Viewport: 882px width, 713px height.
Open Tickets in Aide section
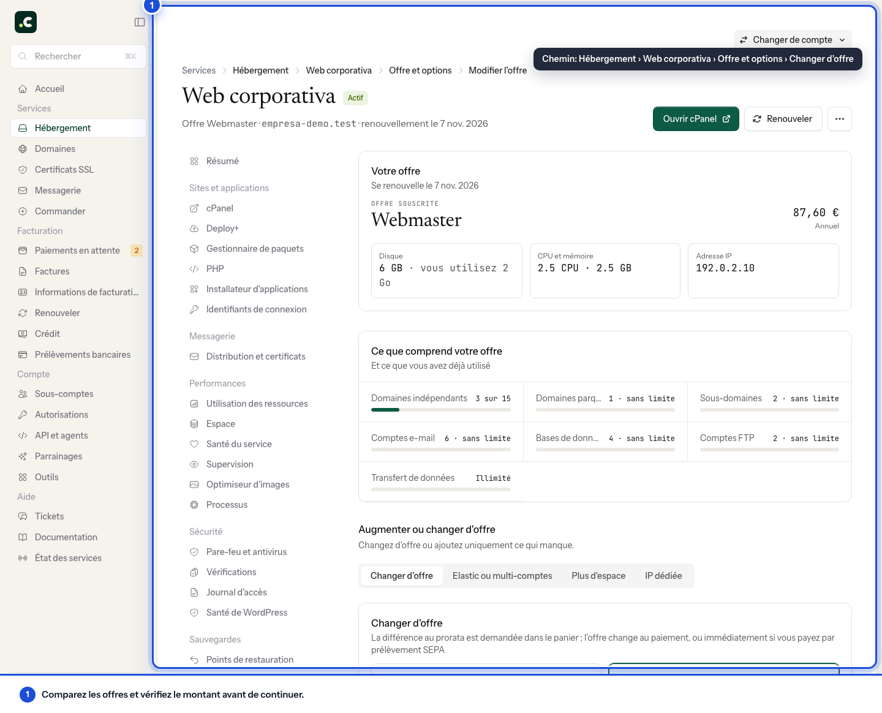78,516
